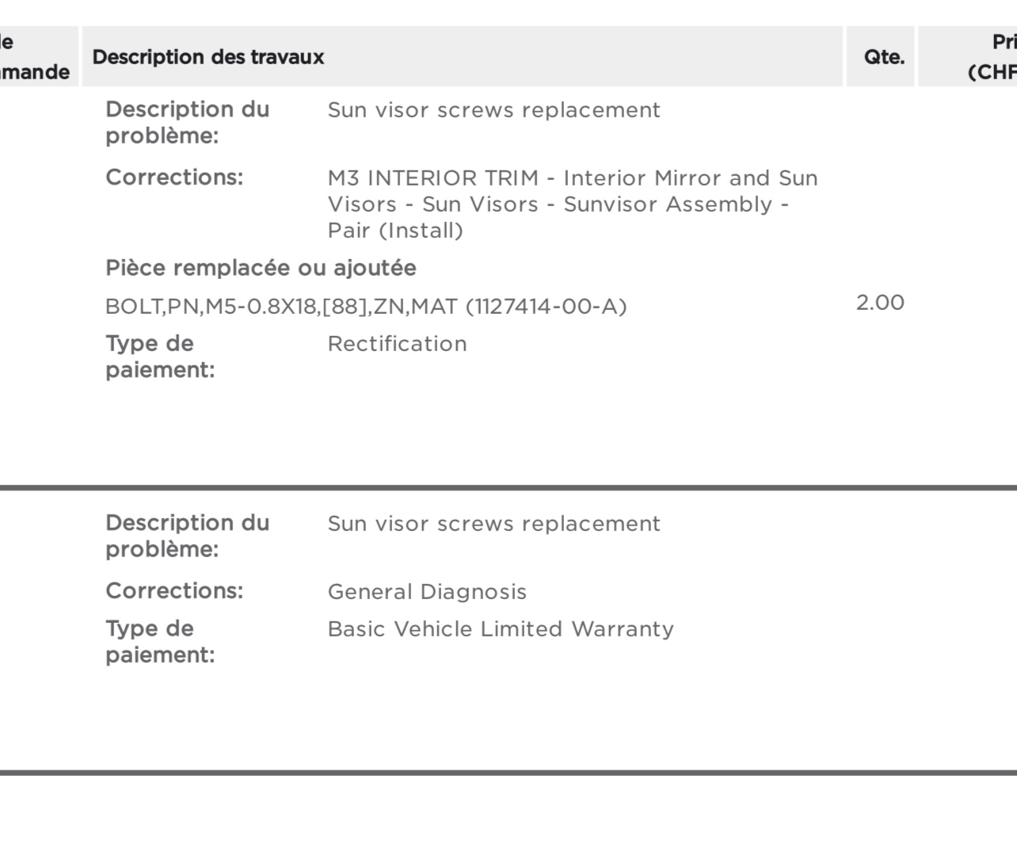Click "Pair (Install)" text in corrections
The width and height of the screenshot is (1017, 844).
pos(395,231)
